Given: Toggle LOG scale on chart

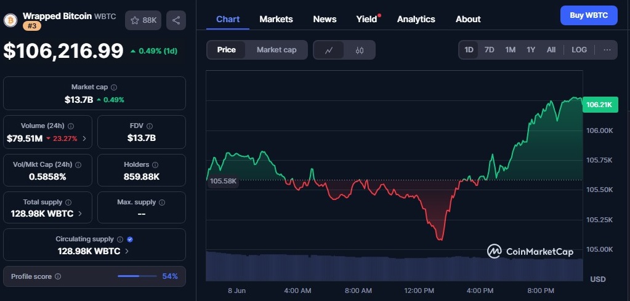Looking at the screenshot, I should pyautogui.click(x=579, y=50).
